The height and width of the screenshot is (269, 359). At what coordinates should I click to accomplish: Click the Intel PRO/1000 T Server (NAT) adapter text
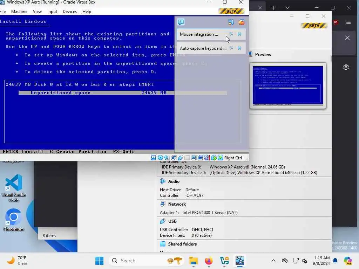(x=210, y=213)
